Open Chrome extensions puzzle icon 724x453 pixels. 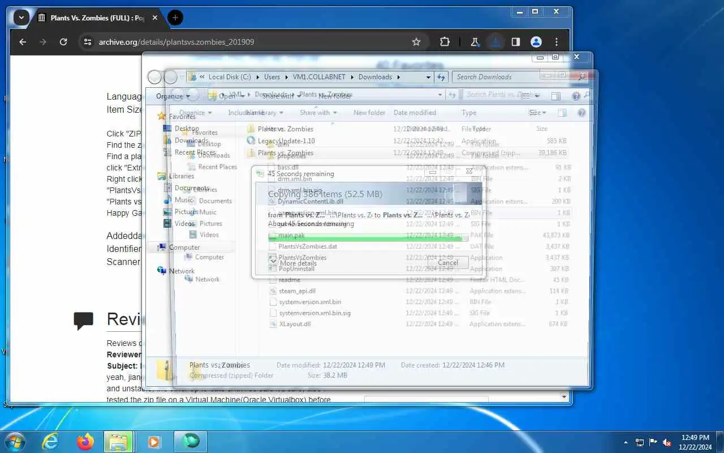445,42
